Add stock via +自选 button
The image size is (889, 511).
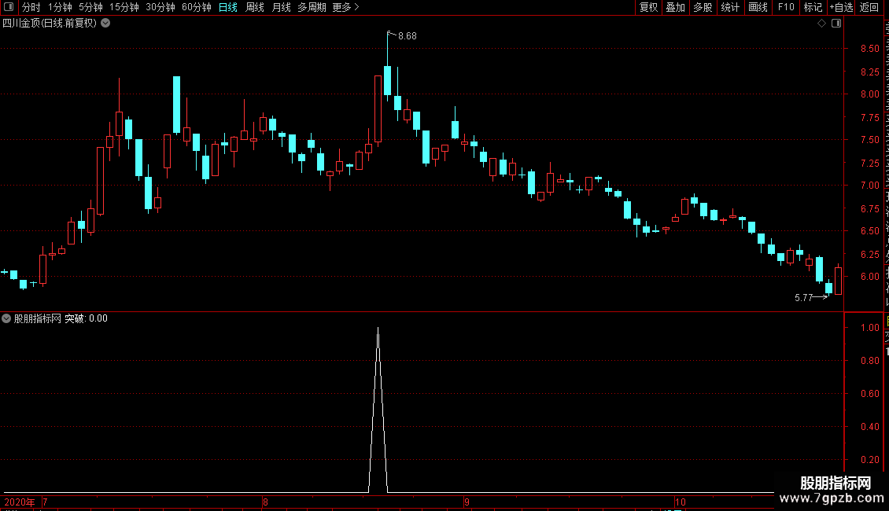pos(841,7)
